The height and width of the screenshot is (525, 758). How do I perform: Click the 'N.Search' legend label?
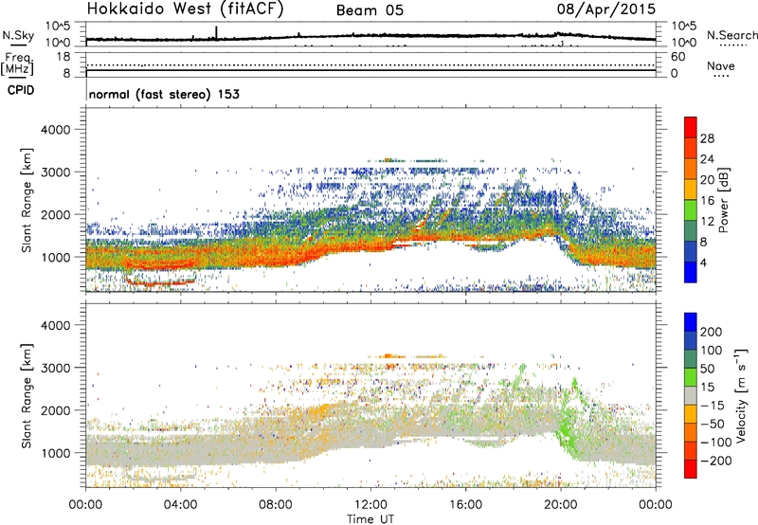point(731,35)
